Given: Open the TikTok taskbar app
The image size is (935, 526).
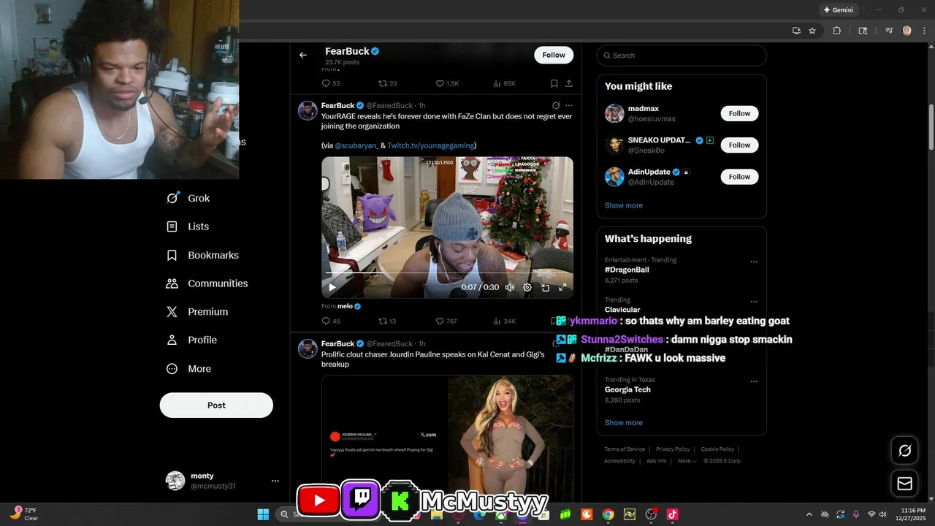Looking at the screenshot, I should coord(672,514).
